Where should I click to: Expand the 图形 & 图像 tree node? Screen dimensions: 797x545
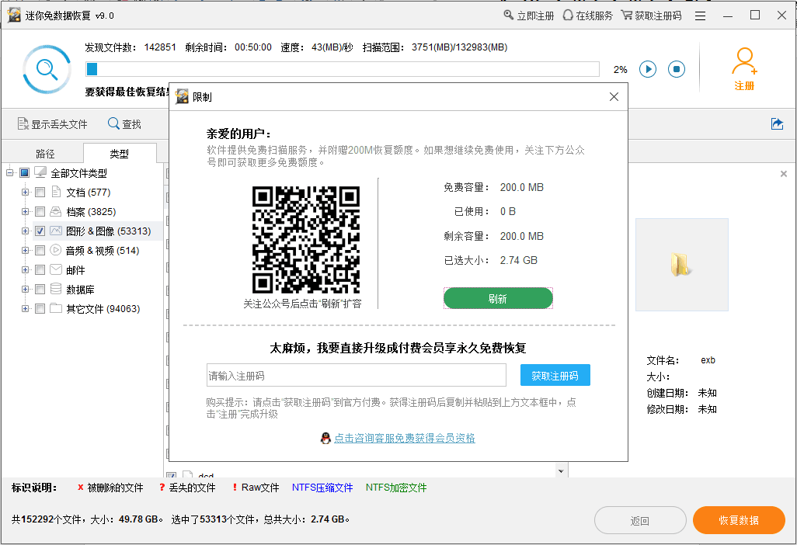pos(25,231)
